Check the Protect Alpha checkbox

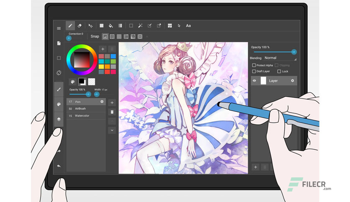(x=254, y=65)
